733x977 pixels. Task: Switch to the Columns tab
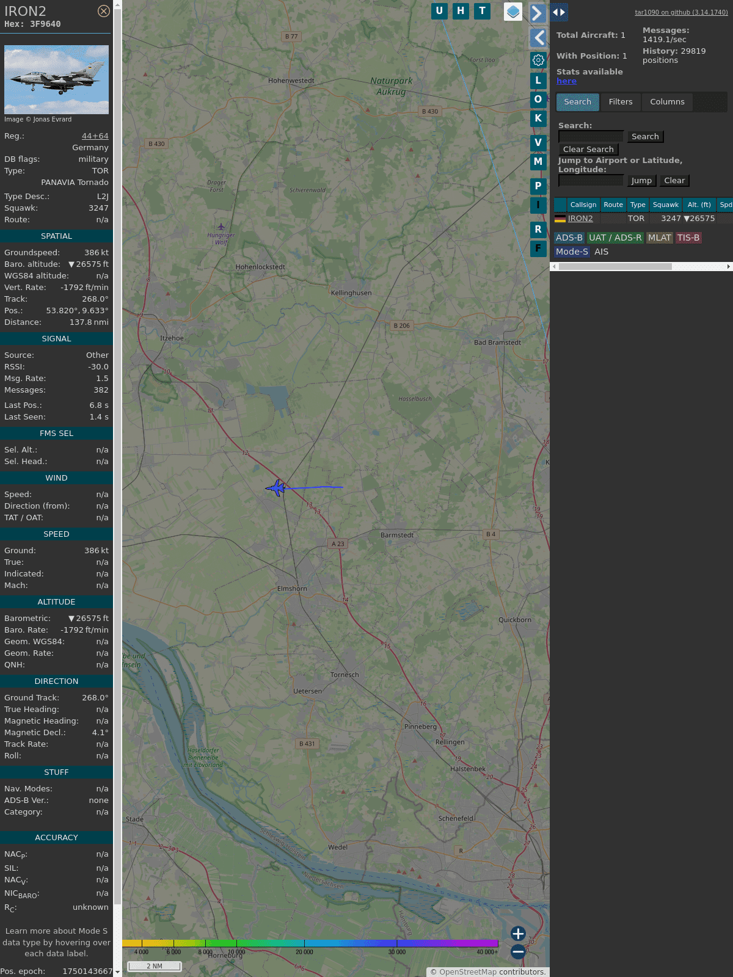[667, 102]
